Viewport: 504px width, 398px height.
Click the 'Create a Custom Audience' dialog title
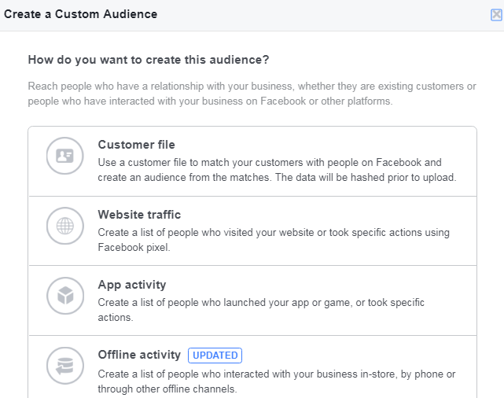81,14
